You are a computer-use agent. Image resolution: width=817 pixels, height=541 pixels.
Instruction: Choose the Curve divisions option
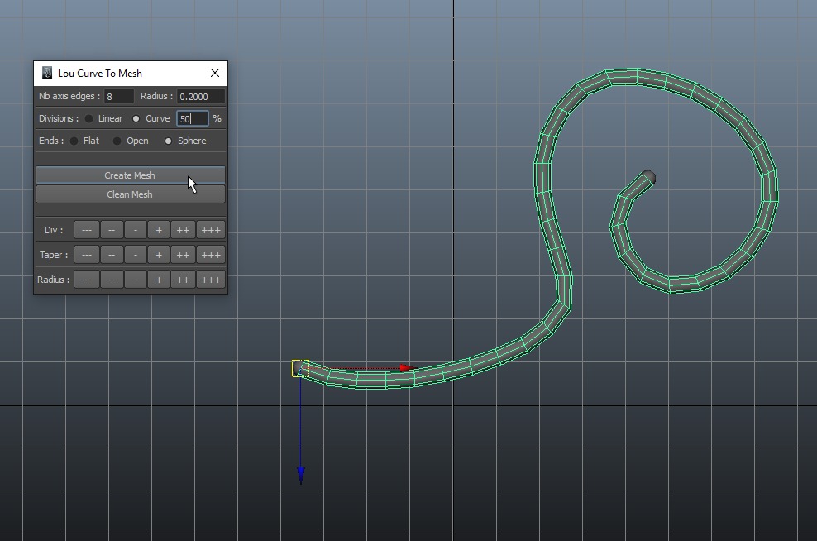tap(136, 118)
